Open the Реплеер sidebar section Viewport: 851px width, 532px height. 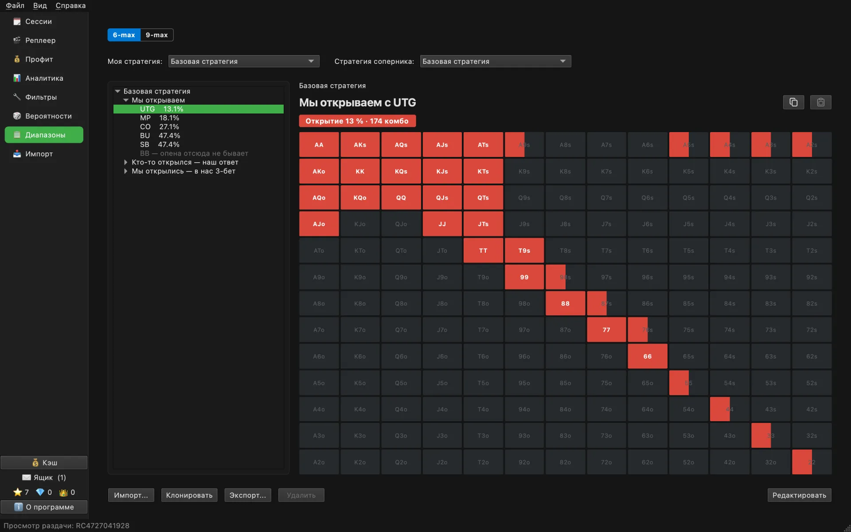point(44,40)
